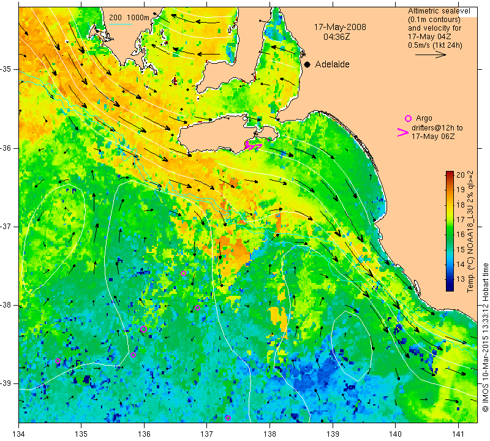Click the 200 1000m depth label
Screen dimensions: 490x441
point(129,18)
